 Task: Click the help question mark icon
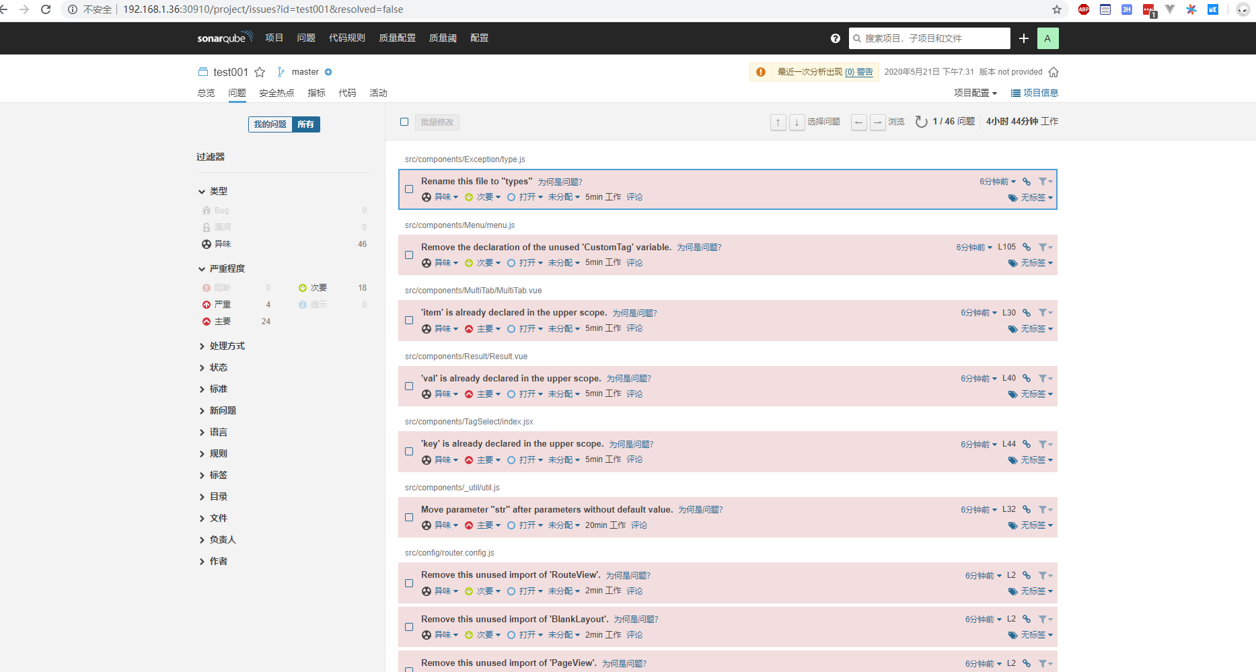836,38
